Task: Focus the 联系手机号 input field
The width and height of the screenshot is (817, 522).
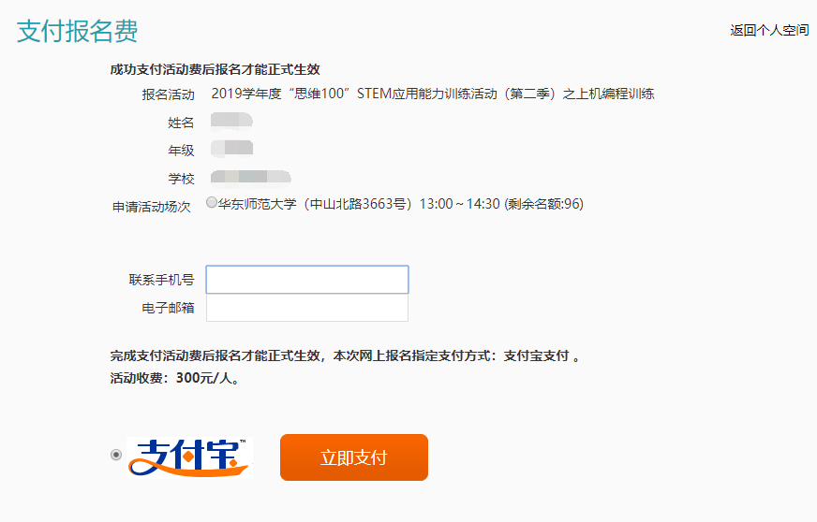Action: click(307, 280)
